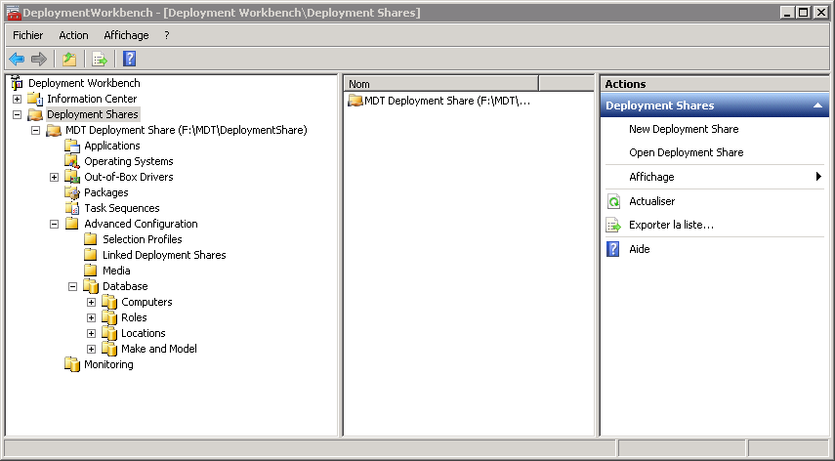Image resolution: width=835 pixels, height=461 pixels.
Task: Expand the Computers node
Action: 92,303
